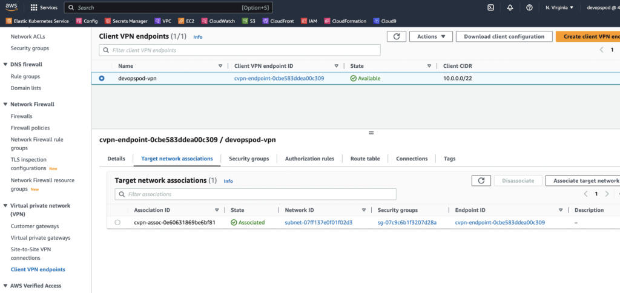Collapse the DNS firewall section
Image resolution: width=620 pixels, height=293 pixels.
pyautogui.click(x=5, y=64)
